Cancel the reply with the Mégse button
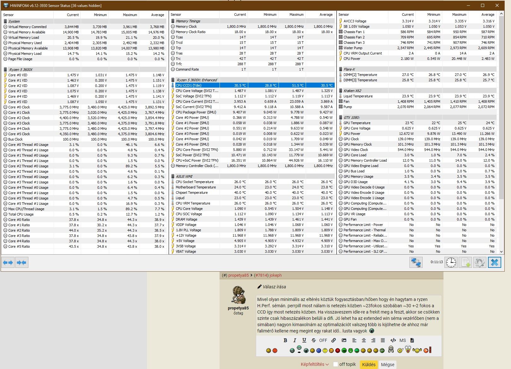The height and width of the screenshot is (369, 511). point(388,365)
